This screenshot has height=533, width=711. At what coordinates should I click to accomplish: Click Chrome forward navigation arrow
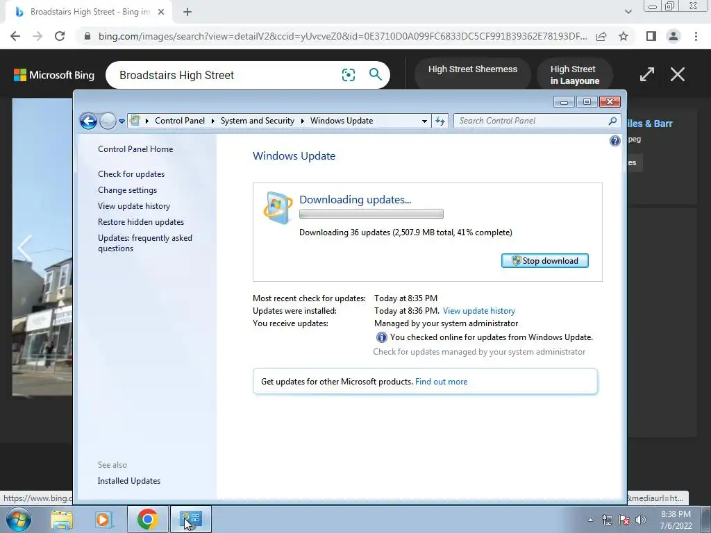tap(37, 36)
